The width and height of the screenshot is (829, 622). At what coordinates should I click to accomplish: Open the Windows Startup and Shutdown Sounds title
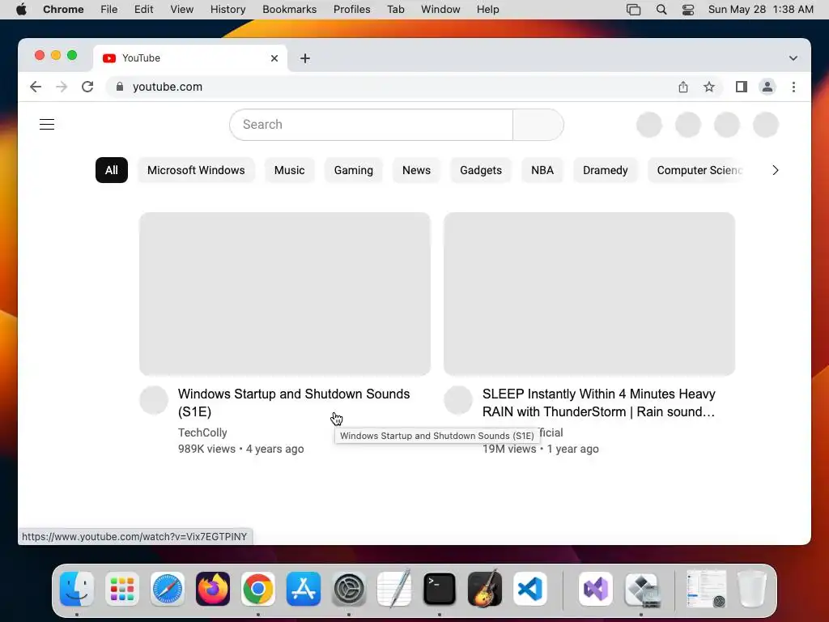(294, 403)
